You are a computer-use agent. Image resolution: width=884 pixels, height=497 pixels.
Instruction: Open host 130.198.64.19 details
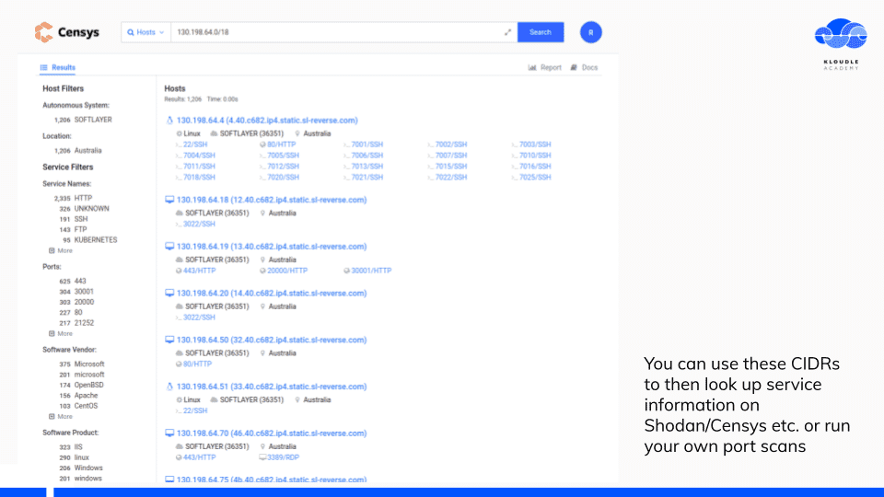[x=271, y=247]
